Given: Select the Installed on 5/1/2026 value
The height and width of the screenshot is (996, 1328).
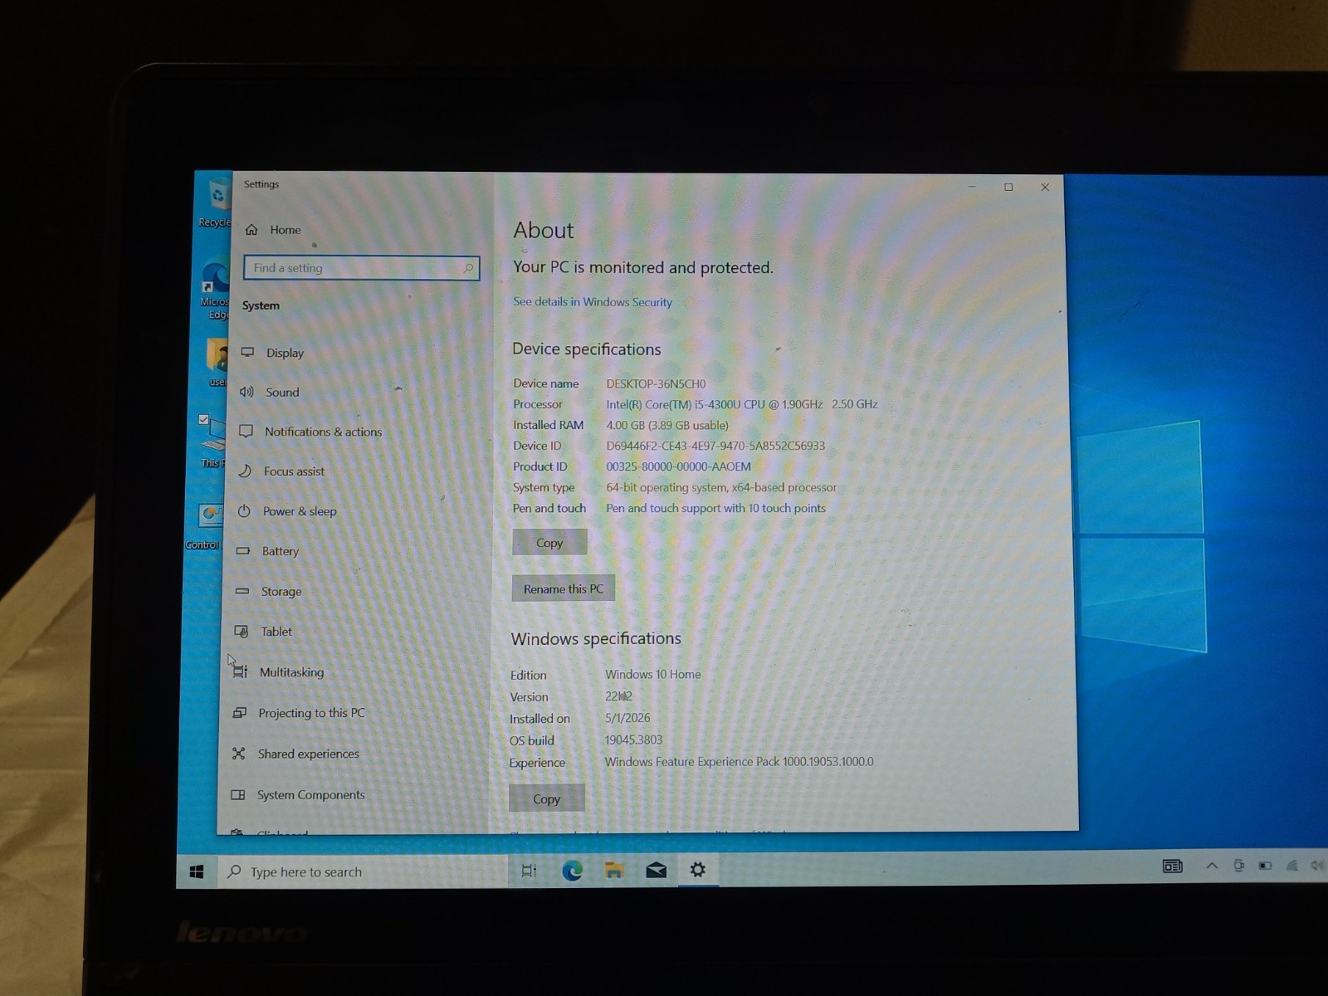Looking at the screenshot, I should coord(627,718).
